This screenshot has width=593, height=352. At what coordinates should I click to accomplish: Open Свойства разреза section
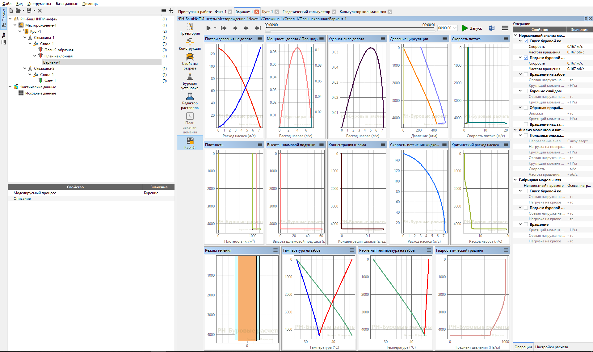[190, 61]
